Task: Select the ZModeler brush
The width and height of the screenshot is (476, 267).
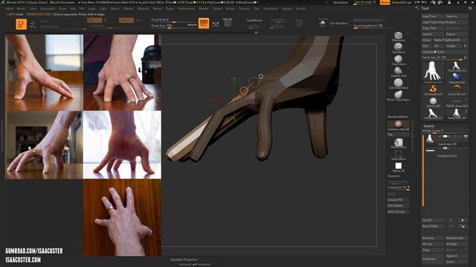Action: (398, 36)
